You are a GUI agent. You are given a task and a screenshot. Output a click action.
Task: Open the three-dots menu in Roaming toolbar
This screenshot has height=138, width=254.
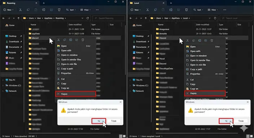click(97, 10)
